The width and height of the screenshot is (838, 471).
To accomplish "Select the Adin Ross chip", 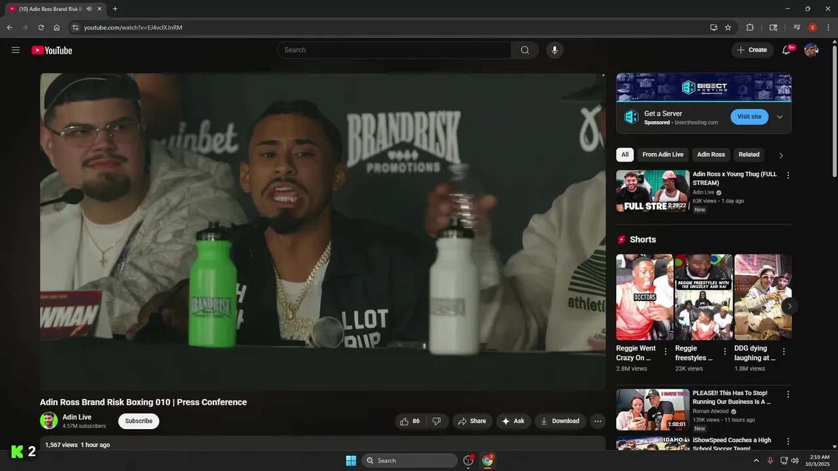I will click(711, 155).
